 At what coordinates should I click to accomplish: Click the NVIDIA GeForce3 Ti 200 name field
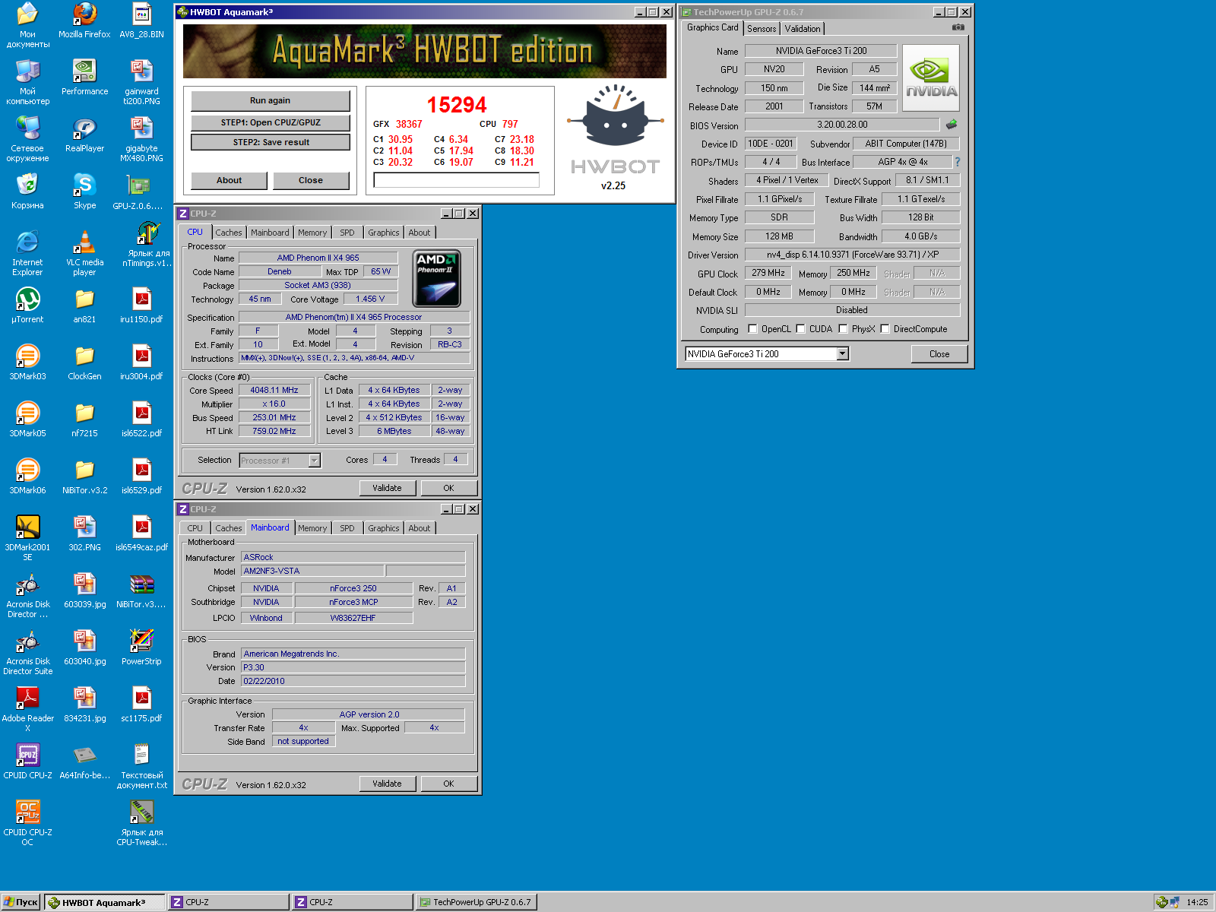pyautogui.click(x=821, y=51)
